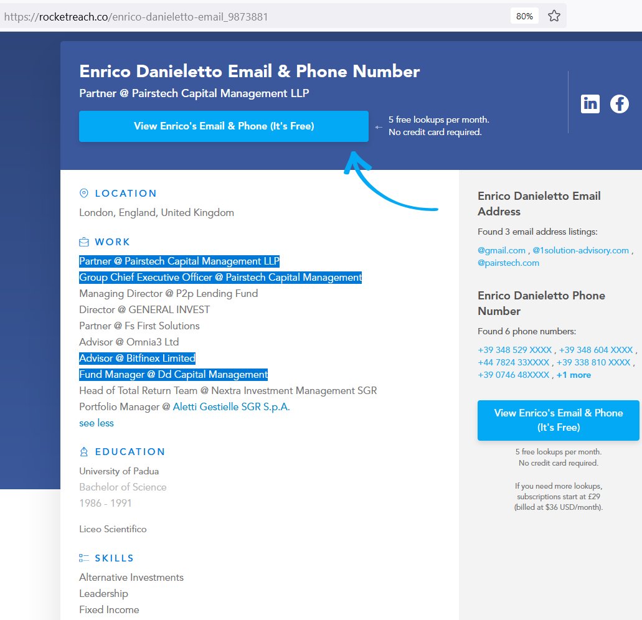Open the Aletti Gestielle SGR S.p.A. link
The image size is (642, 620).
[x=231, y=406]
